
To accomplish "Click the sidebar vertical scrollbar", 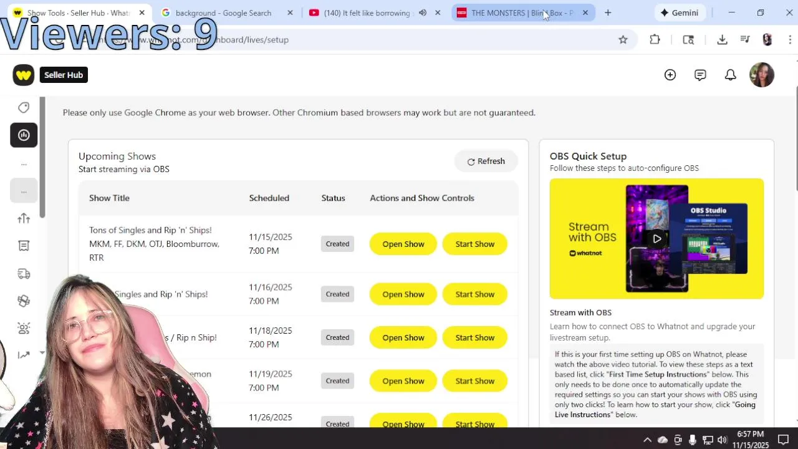I will (42, 157).
